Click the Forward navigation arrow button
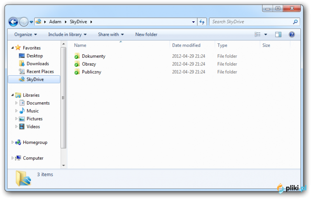 tap(24, 22)
